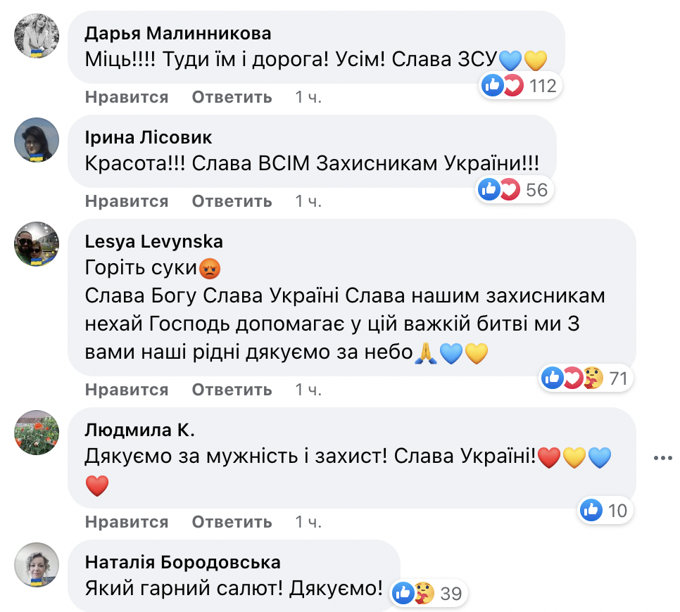Click Ответить under Дарья Малинникова's comment
The image size is (680, 612).
pyautogui.click(x=232, y=97)
